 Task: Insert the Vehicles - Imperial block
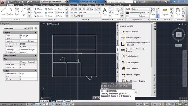tap(131, 75)
